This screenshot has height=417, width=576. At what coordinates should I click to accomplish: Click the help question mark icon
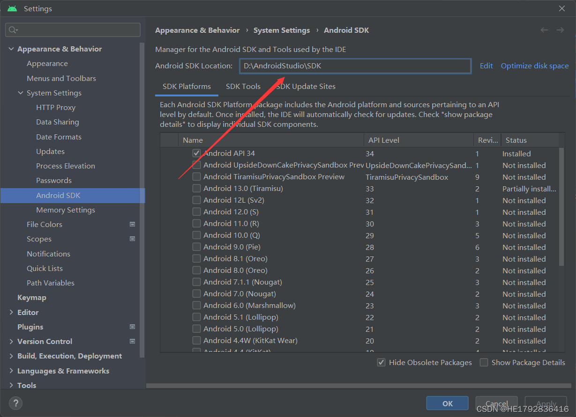(x=15, y=403)
